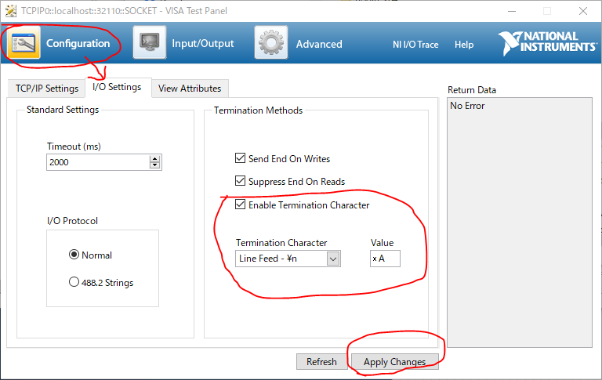Uncheck Suppress End On Reads

pos(241,181)
